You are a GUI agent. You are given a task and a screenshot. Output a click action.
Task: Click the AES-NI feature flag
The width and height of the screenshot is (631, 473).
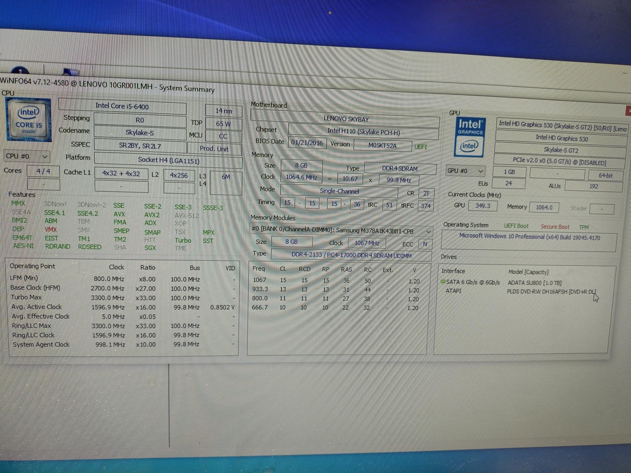23,246
